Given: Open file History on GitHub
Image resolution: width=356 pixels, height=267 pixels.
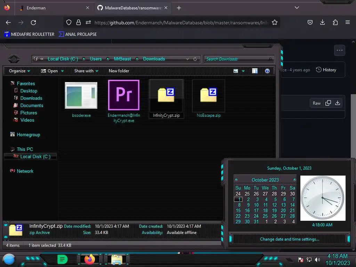Looking at the screenshot, I should click(326, 70).
